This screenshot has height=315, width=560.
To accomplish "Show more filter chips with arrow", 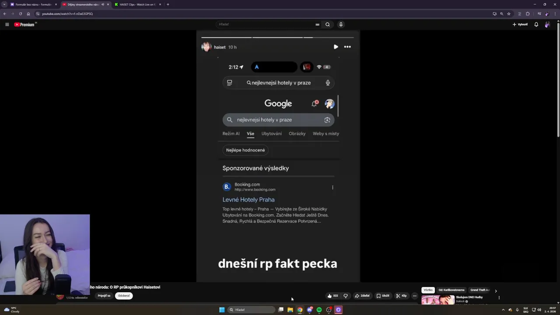I will pos(496,291).
